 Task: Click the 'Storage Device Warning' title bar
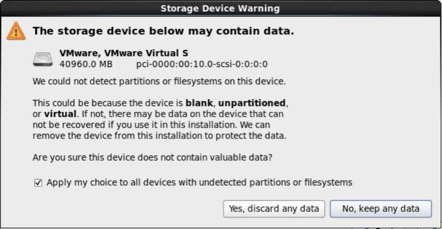[220, 8]
